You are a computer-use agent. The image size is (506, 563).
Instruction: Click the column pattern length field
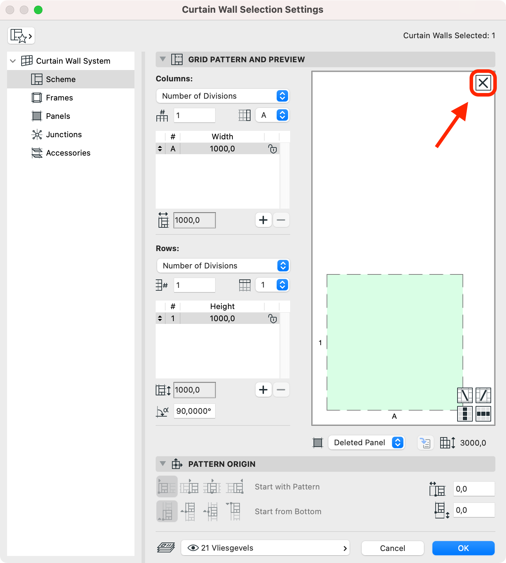pyautogui.click(x=194, y=220)
